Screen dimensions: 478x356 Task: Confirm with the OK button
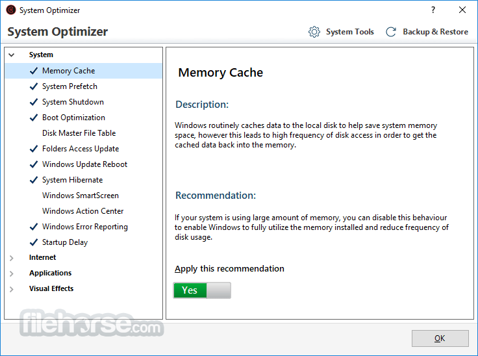click(440, 338)
